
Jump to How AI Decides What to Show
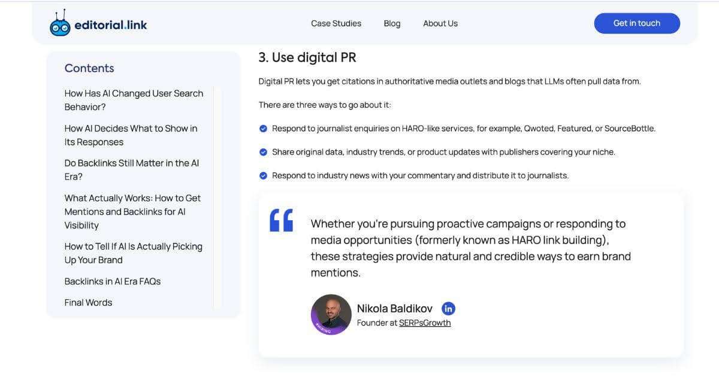click(x=131, y=135)
